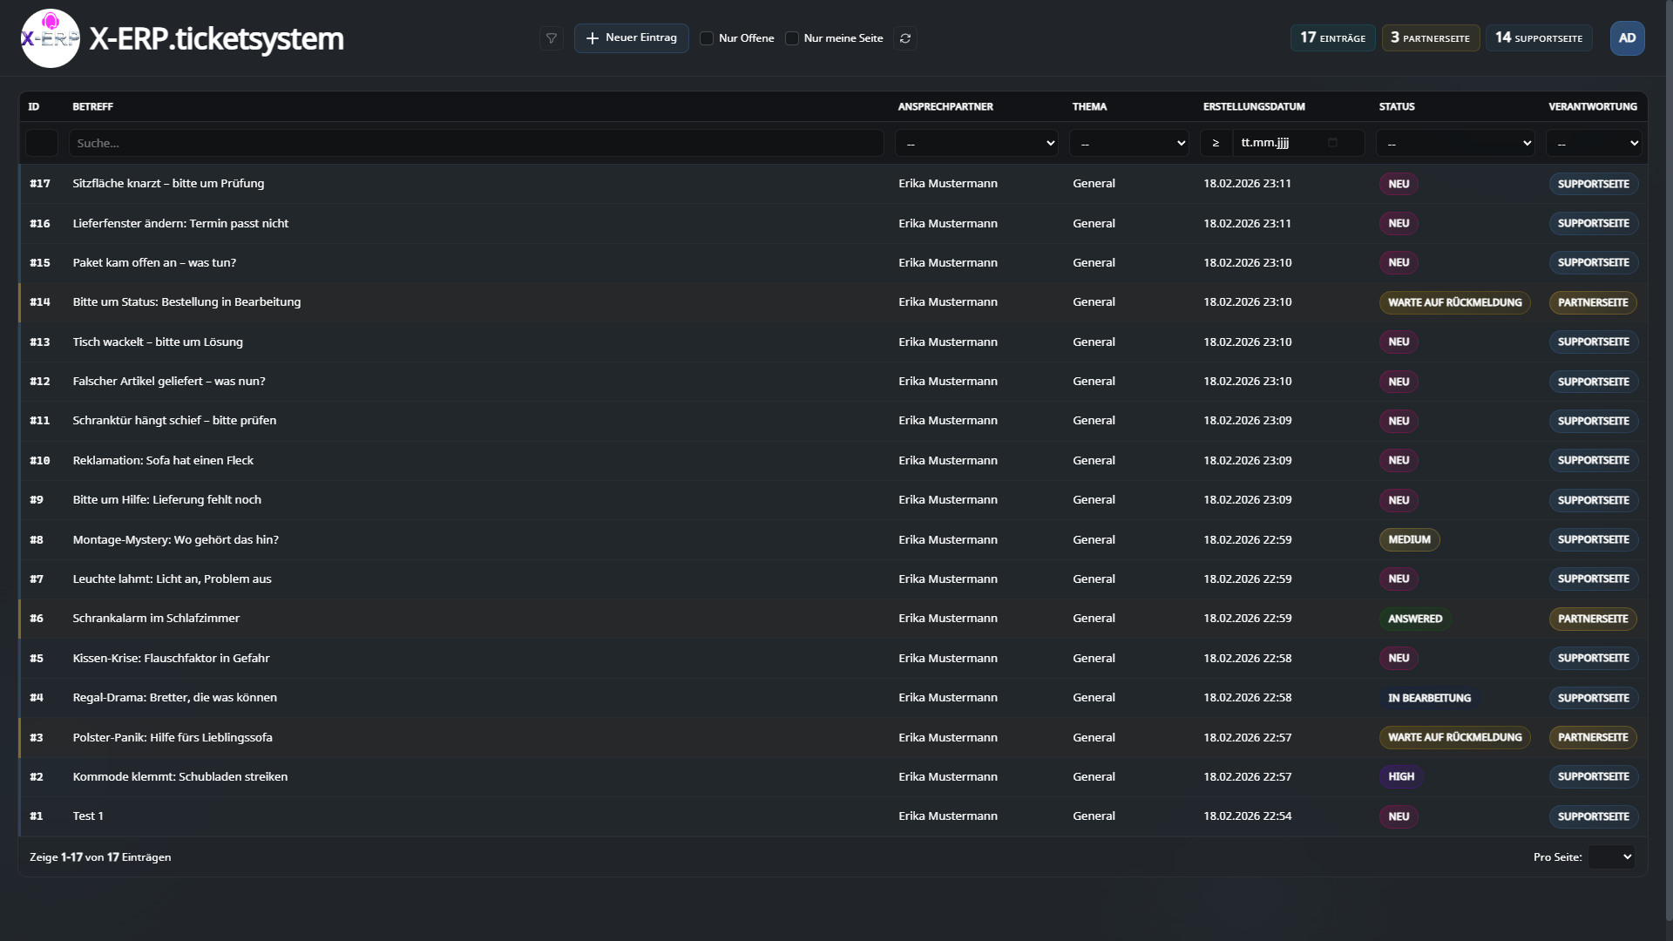This screenshot has width=1673, height=941.
Task: Click the Neuer Eintrag button
Action: 631,38
